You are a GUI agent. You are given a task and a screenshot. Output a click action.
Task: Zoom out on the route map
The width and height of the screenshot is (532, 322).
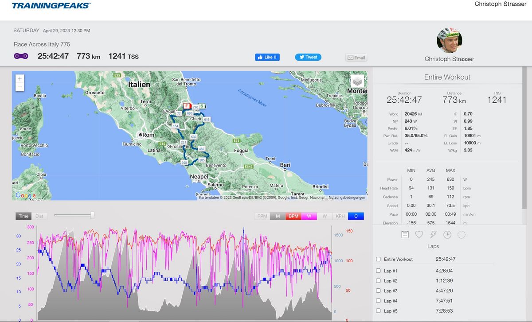pyautogui.click(x=20, y=87)
